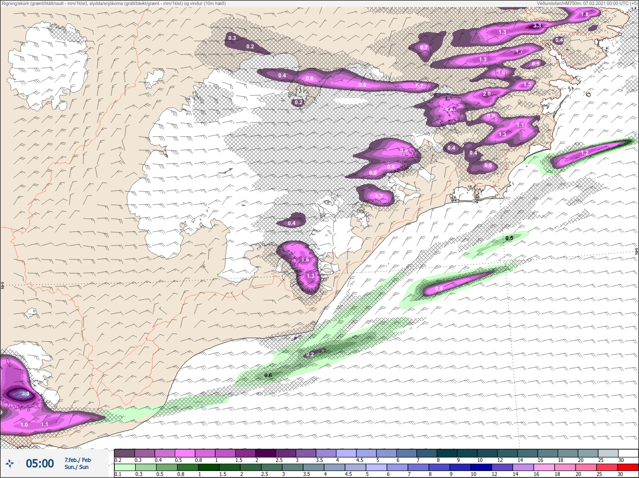Click the 2.0 snowfall value on the map
639x478 pixels.
click(x=487, y=94)
